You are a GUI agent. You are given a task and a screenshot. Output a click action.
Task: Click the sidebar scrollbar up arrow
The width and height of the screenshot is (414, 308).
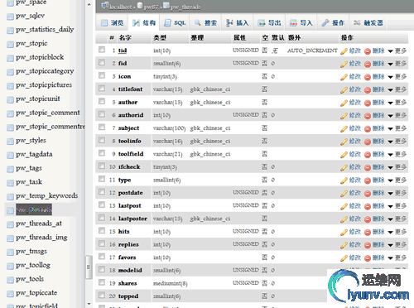(89, 4)
